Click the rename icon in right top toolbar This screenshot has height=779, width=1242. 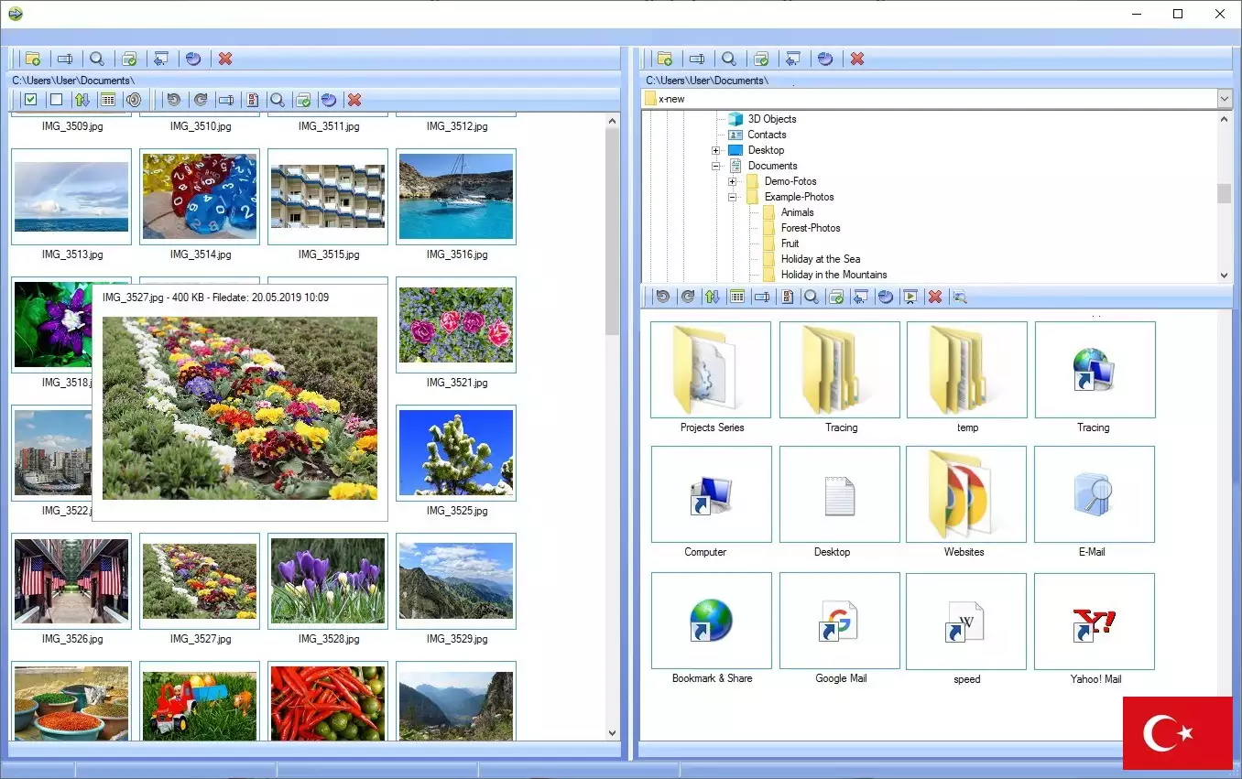[697, 59]
